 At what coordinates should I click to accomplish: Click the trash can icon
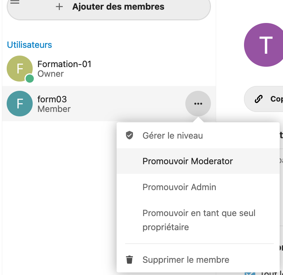(129, 260)
